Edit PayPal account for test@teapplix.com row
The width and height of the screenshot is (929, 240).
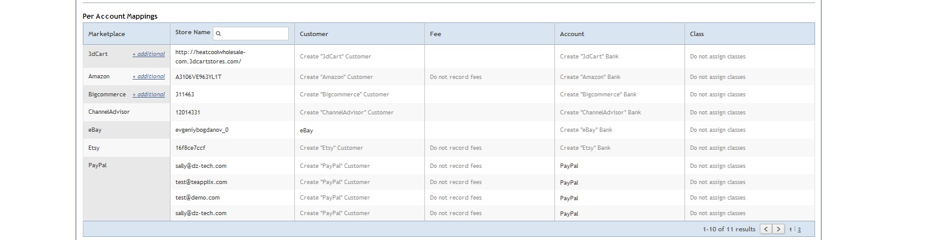point(569,183)
